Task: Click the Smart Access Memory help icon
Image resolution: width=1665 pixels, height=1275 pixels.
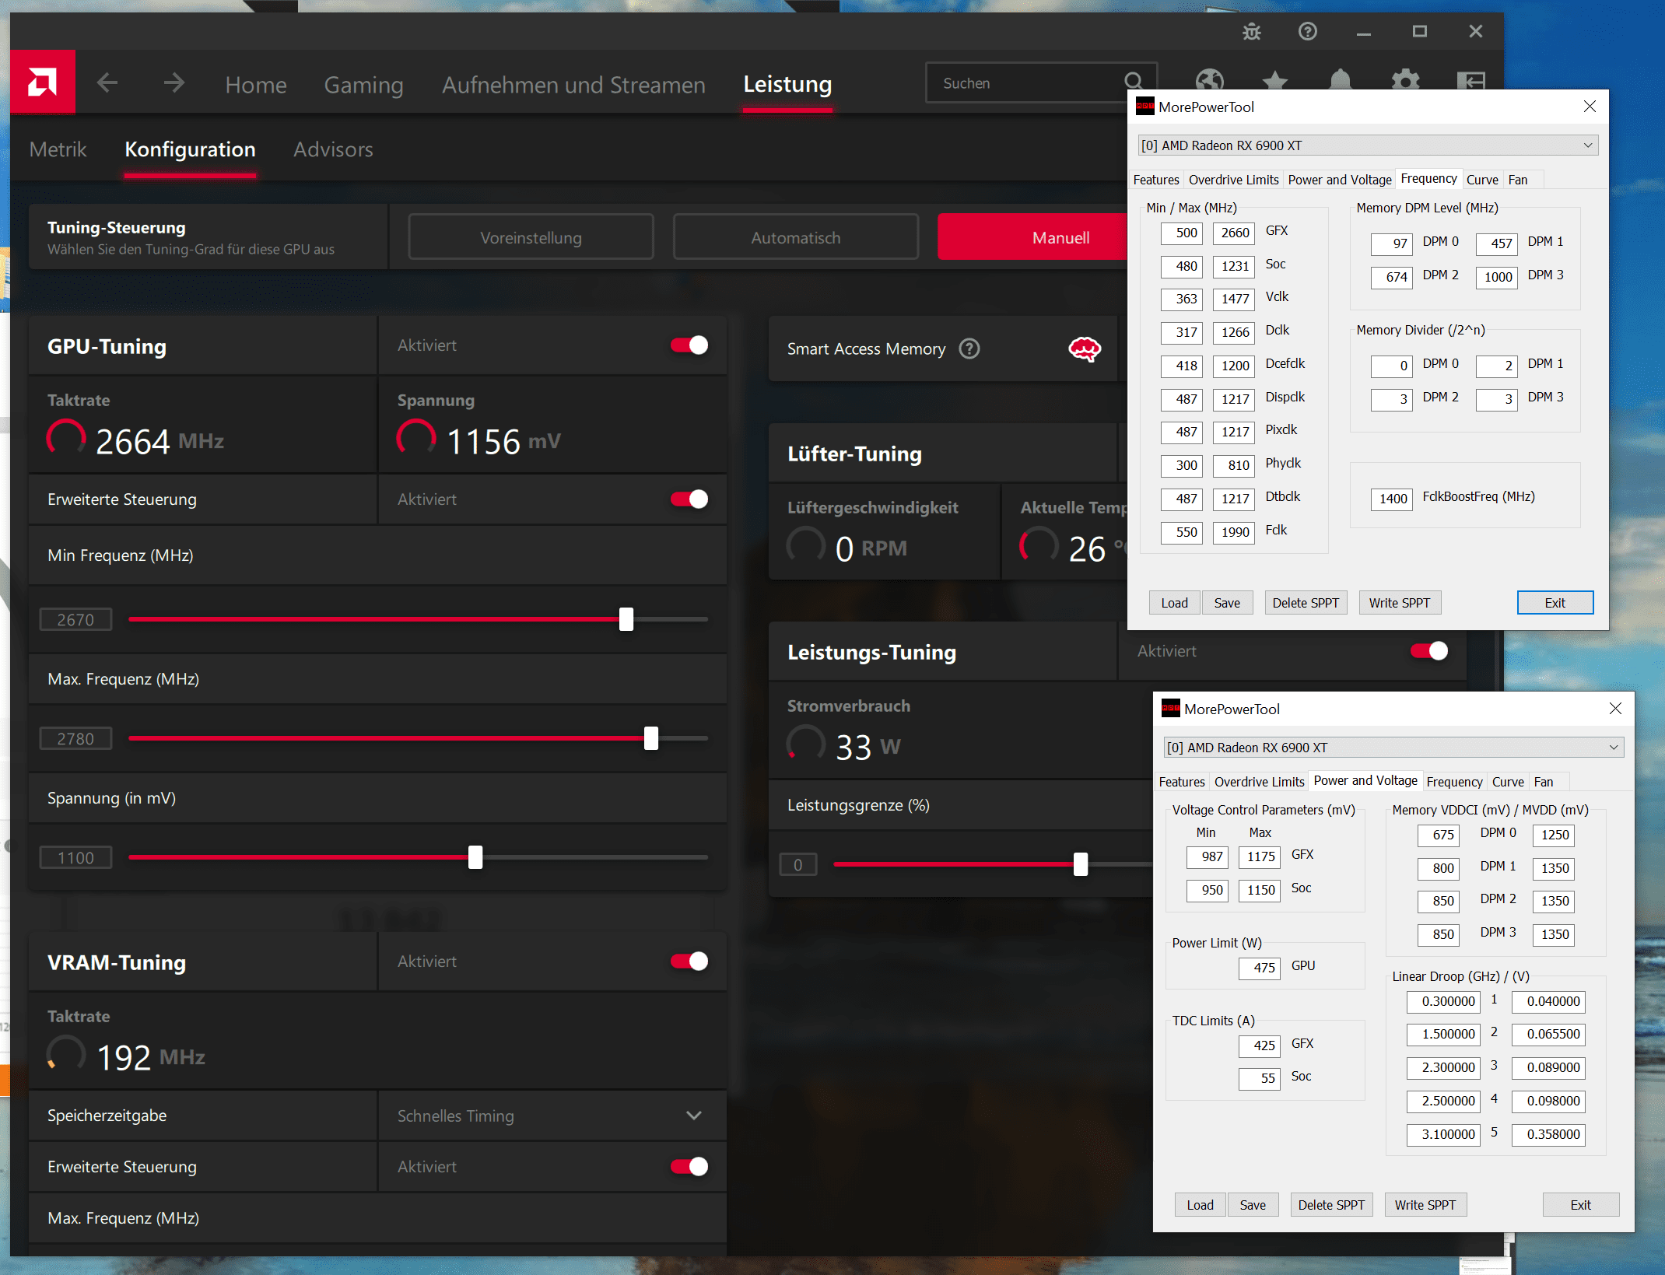Action: click(969, 349)
